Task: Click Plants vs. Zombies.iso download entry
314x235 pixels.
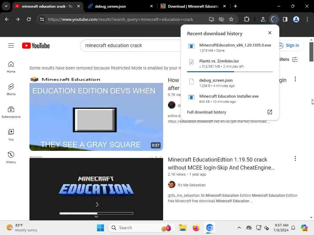Action: click(x=230, y=64)
